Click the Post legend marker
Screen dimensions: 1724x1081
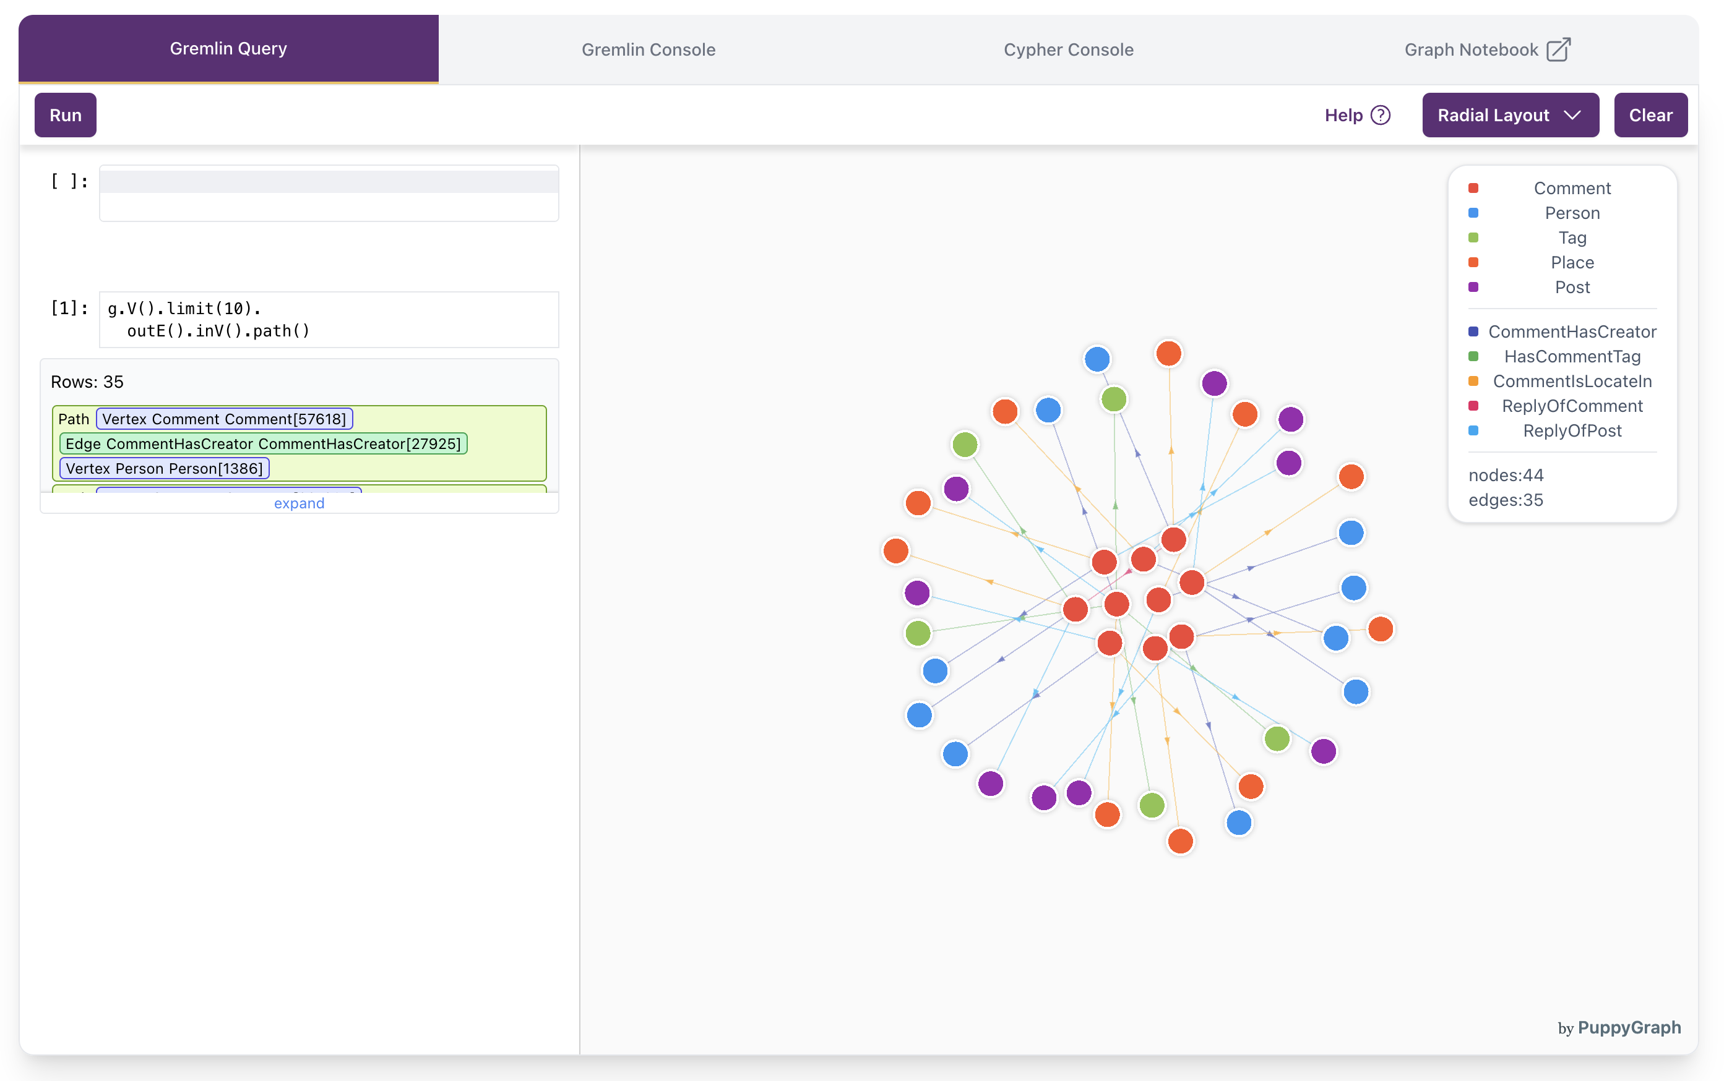pyautogui.click(x=1473, y=287)
